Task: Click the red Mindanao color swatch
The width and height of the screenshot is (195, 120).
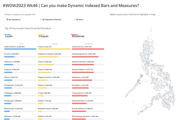Action: point(74,35)
